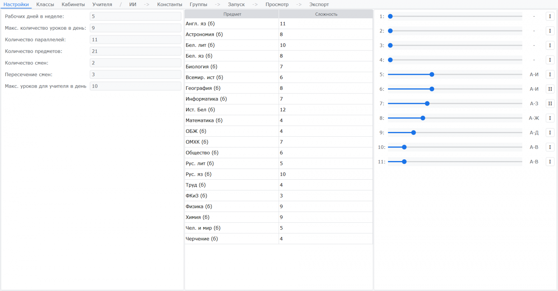Select the Константы tab

point(170,4)
